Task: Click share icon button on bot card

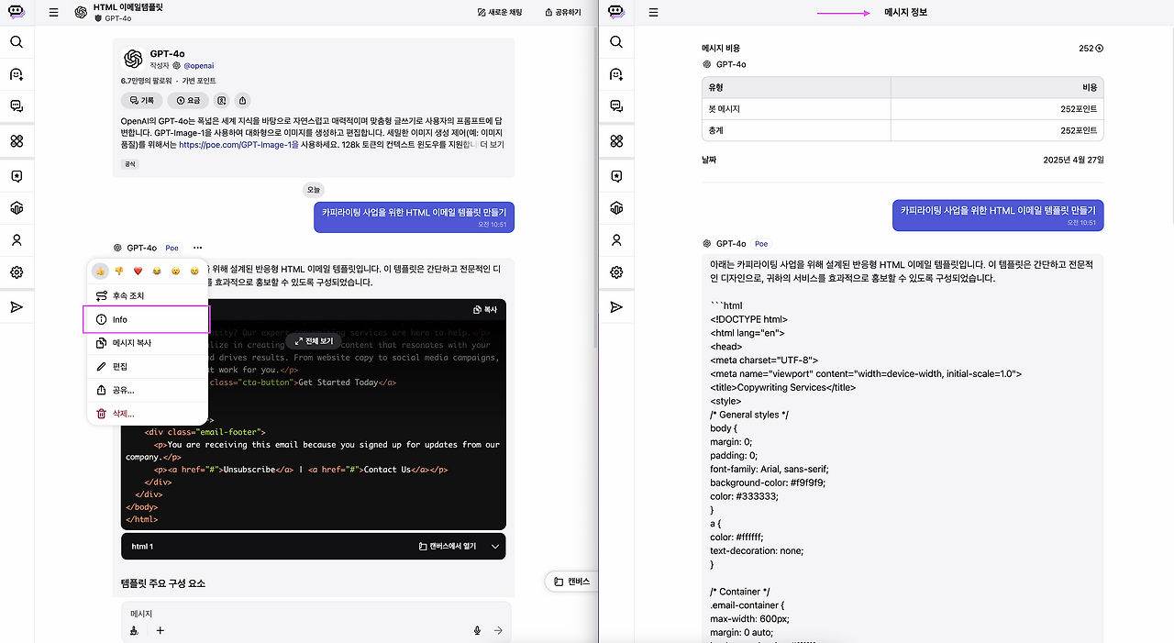Action: [x=242, y=100]
